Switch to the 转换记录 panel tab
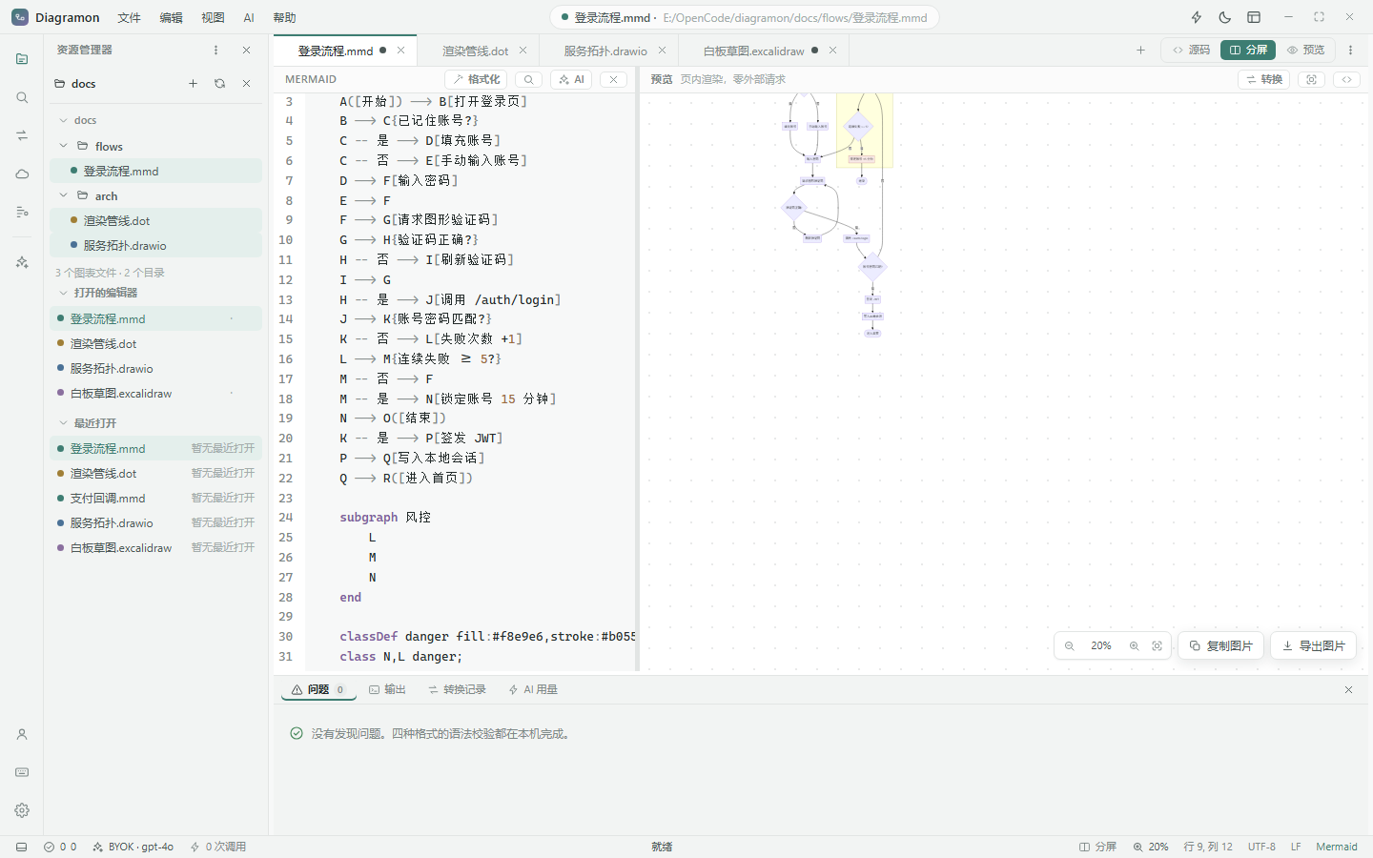Image resolution: width=1373 pixels, height=858 pixels. tap(457, 689)
